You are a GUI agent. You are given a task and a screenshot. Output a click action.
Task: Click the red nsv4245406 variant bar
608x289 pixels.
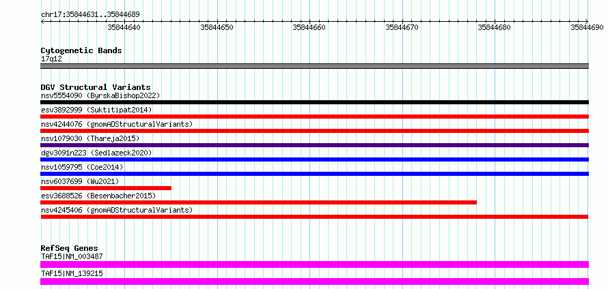[314, 217]
